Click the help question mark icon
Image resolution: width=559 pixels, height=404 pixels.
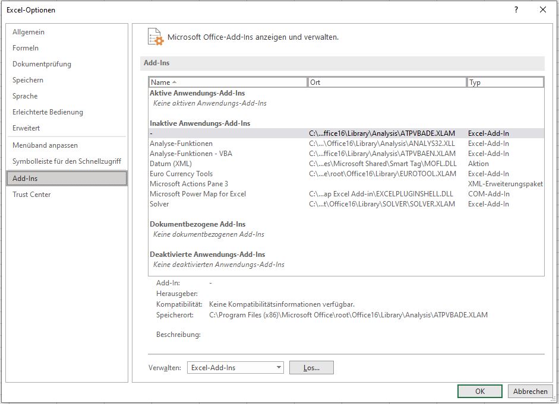516,9
